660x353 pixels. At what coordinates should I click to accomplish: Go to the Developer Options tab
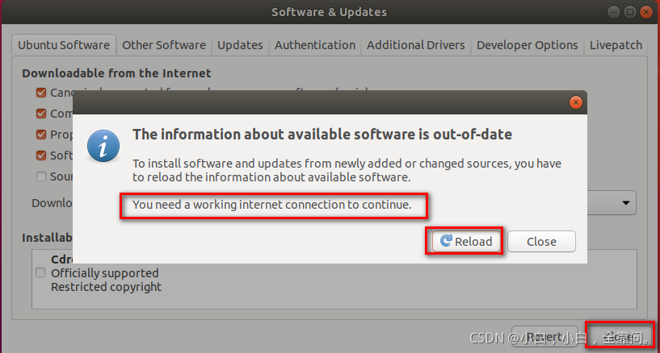click(527, 45)
